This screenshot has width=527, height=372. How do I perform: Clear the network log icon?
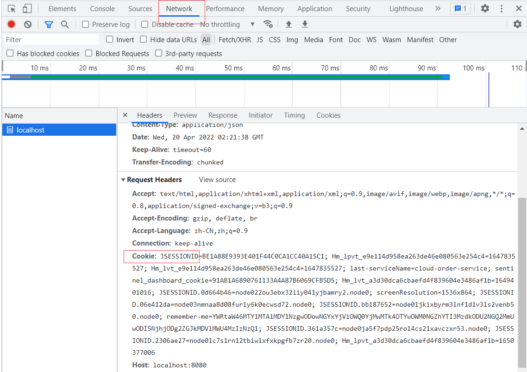click(x=28, y=24)
